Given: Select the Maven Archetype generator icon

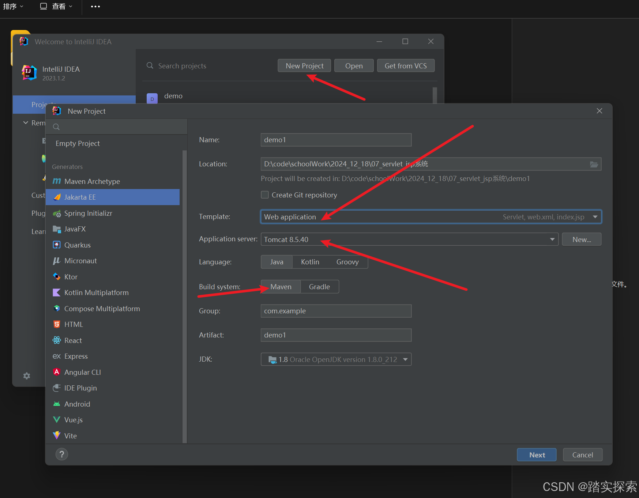Looking at the screenshot, I should coord(57,181).
